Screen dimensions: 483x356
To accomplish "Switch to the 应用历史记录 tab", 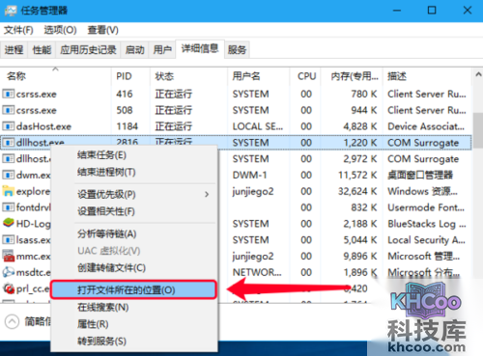I will coord(88,50).
